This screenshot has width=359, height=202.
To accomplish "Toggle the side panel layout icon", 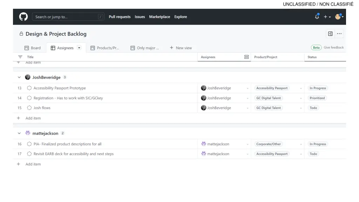I will point(330,34).
